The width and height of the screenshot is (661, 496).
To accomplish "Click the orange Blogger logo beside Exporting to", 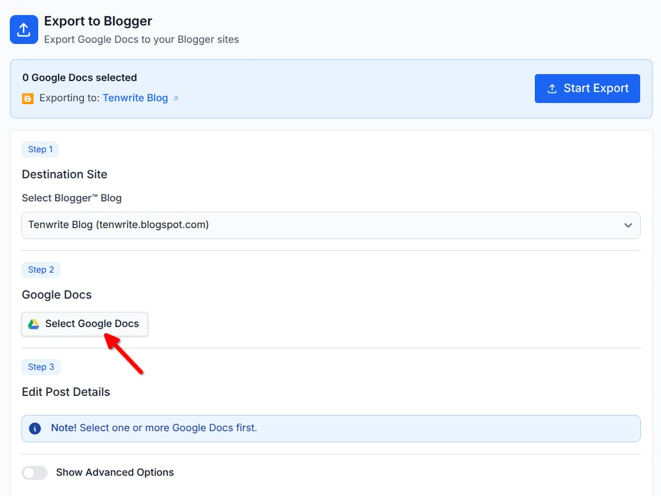I will pos(27,98).
